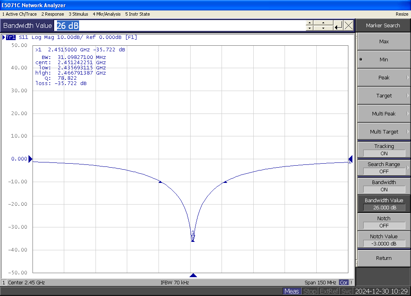Expand the Multi Target submenu
Screen dimensions: 411x296
tap(384, 132)
